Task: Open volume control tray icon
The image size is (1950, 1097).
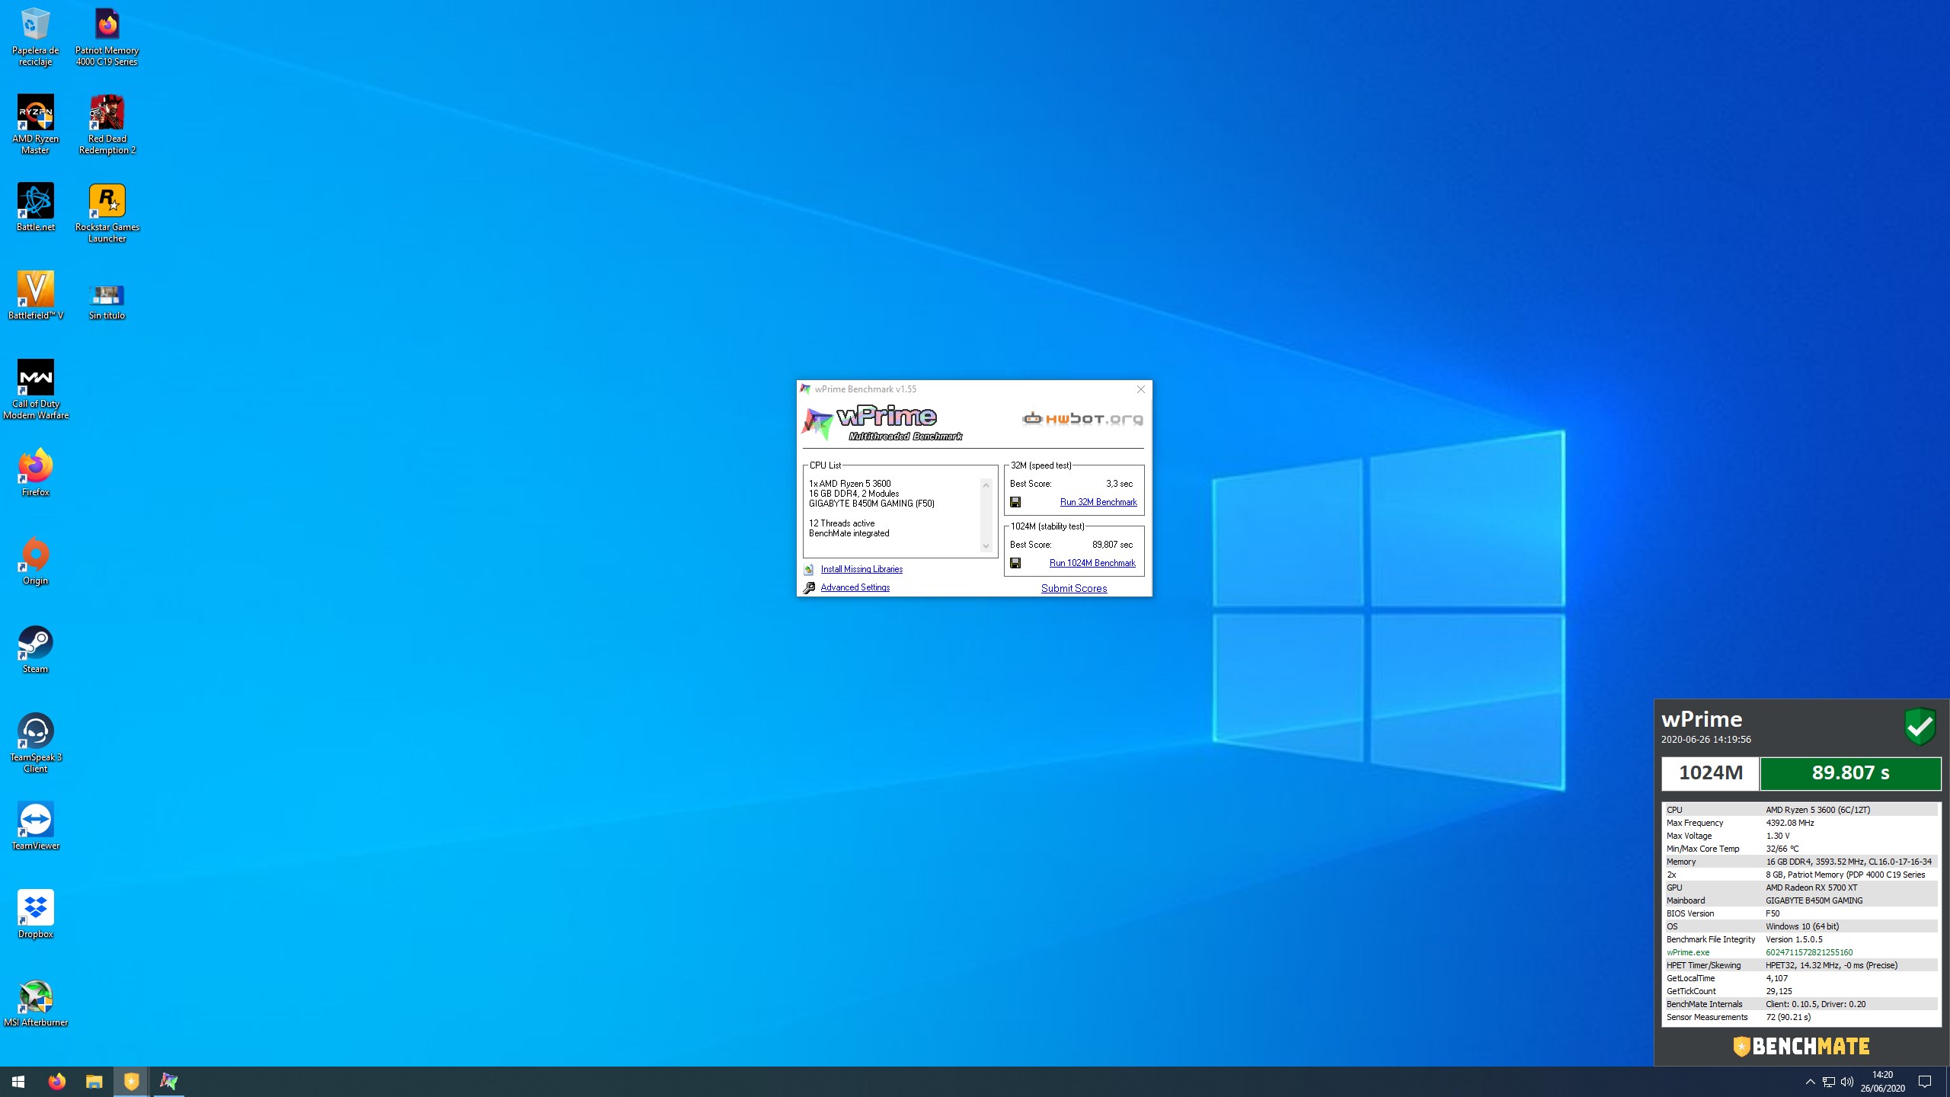Action: [1847, 1082]
